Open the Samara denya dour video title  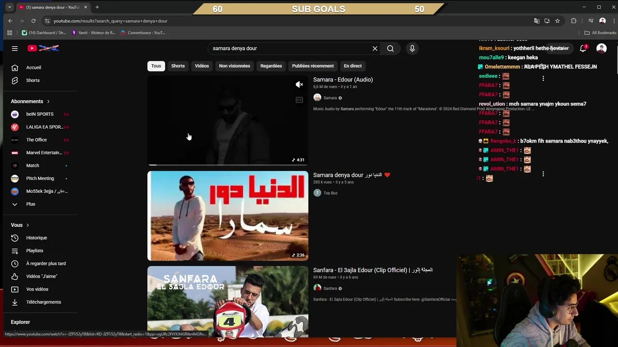pyautogui.click(x=351, y=175)
